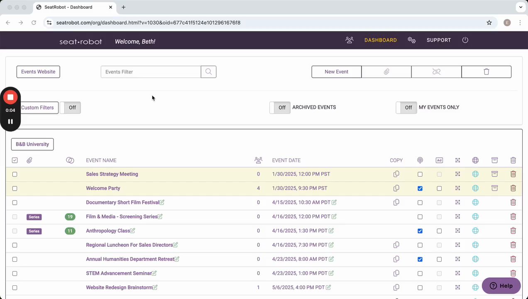Go to the Dashboard nav item
The height and width of the screenshot is (299, 528).
(x=381, y=40)
